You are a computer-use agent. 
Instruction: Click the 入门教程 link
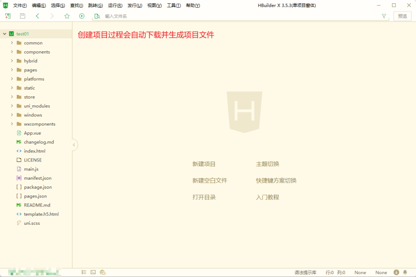click(267, 197)
